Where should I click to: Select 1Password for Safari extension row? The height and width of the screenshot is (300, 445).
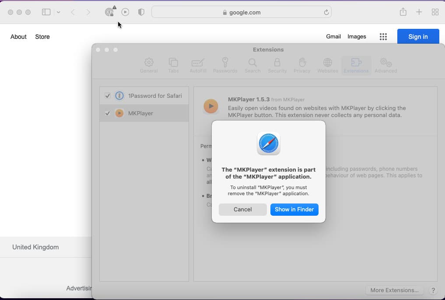point(144,96)
